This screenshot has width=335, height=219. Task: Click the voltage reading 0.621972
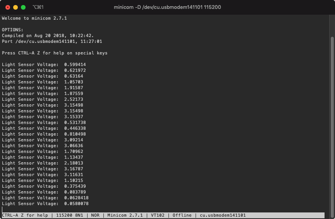click(x=75, y=70)
